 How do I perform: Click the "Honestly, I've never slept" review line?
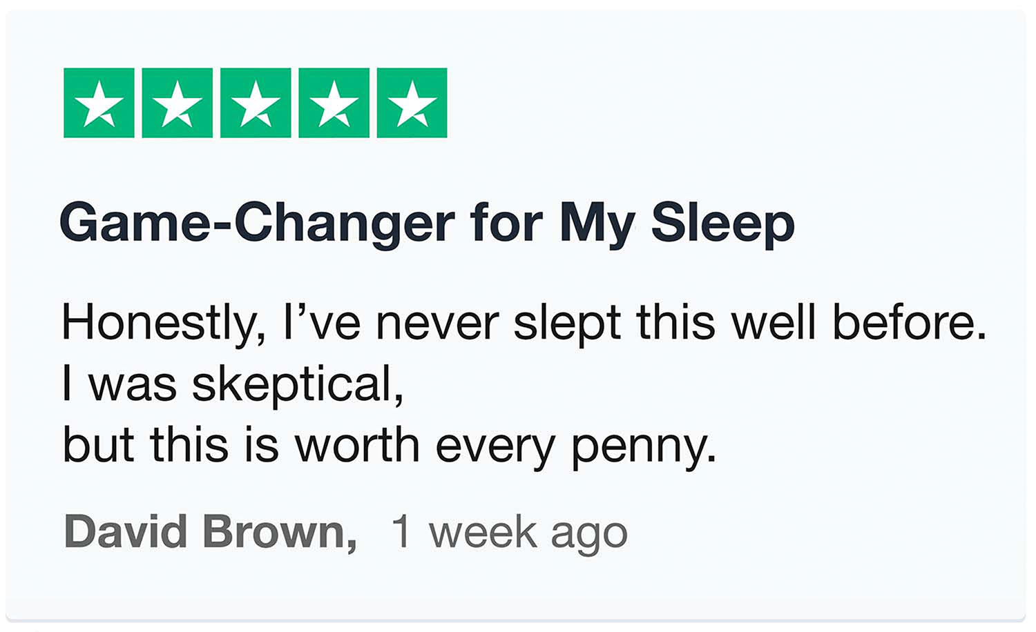click(524, 322)
